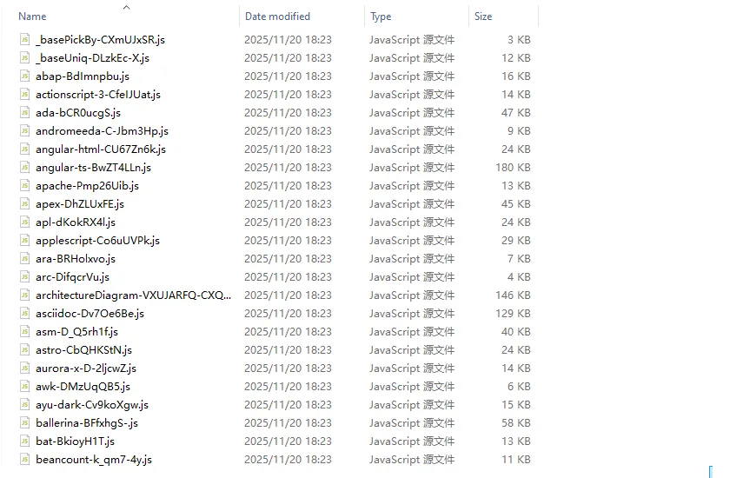Click the file icon beside asciidoc-Dv7Oe6Be.js

pyautogui.click(x=24, y=313)
